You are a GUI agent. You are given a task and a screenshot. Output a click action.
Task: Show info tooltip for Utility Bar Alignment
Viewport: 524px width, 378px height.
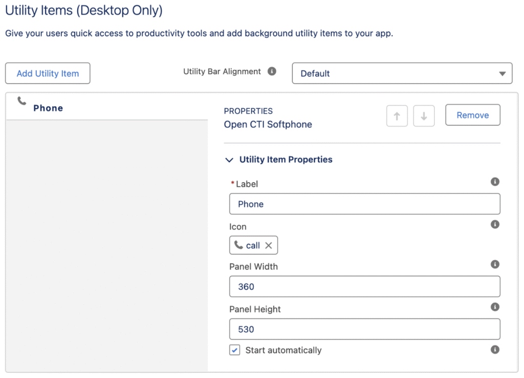coord(272,71)
